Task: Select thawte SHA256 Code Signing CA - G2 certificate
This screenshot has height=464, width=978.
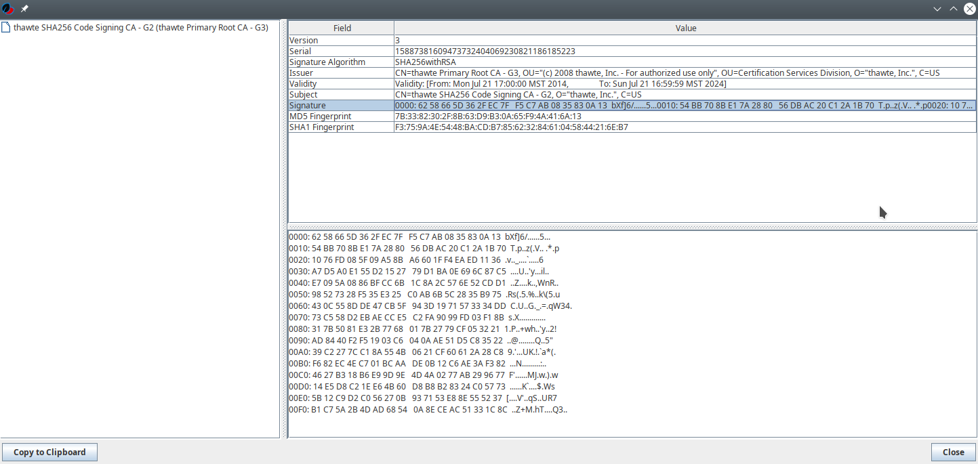Action: (x=141, y=28)
